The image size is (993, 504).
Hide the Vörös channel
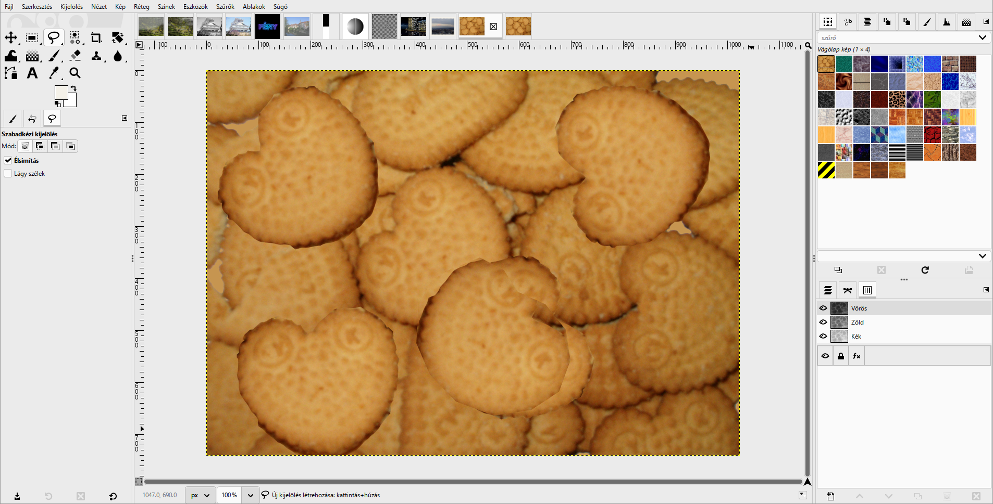point(823,308)
